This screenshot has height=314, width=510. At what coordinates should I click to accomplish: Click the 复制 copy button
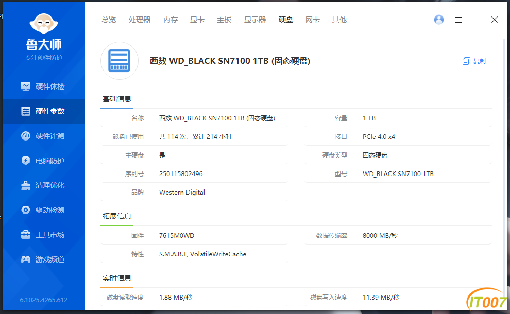pyautogui.click(x=474, y=61)
